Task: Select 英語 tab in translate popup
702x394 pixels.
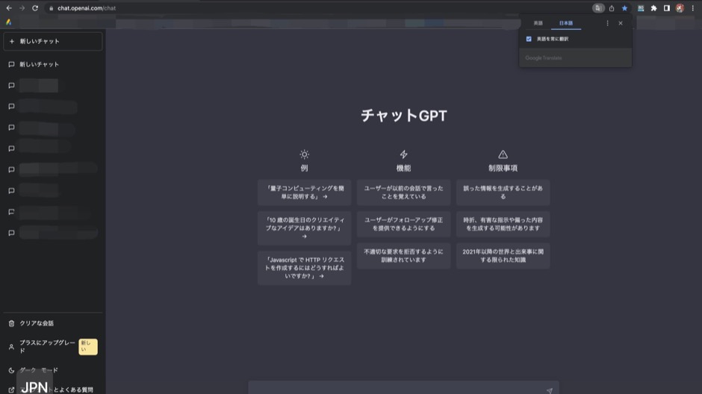Action: [538, 23]
